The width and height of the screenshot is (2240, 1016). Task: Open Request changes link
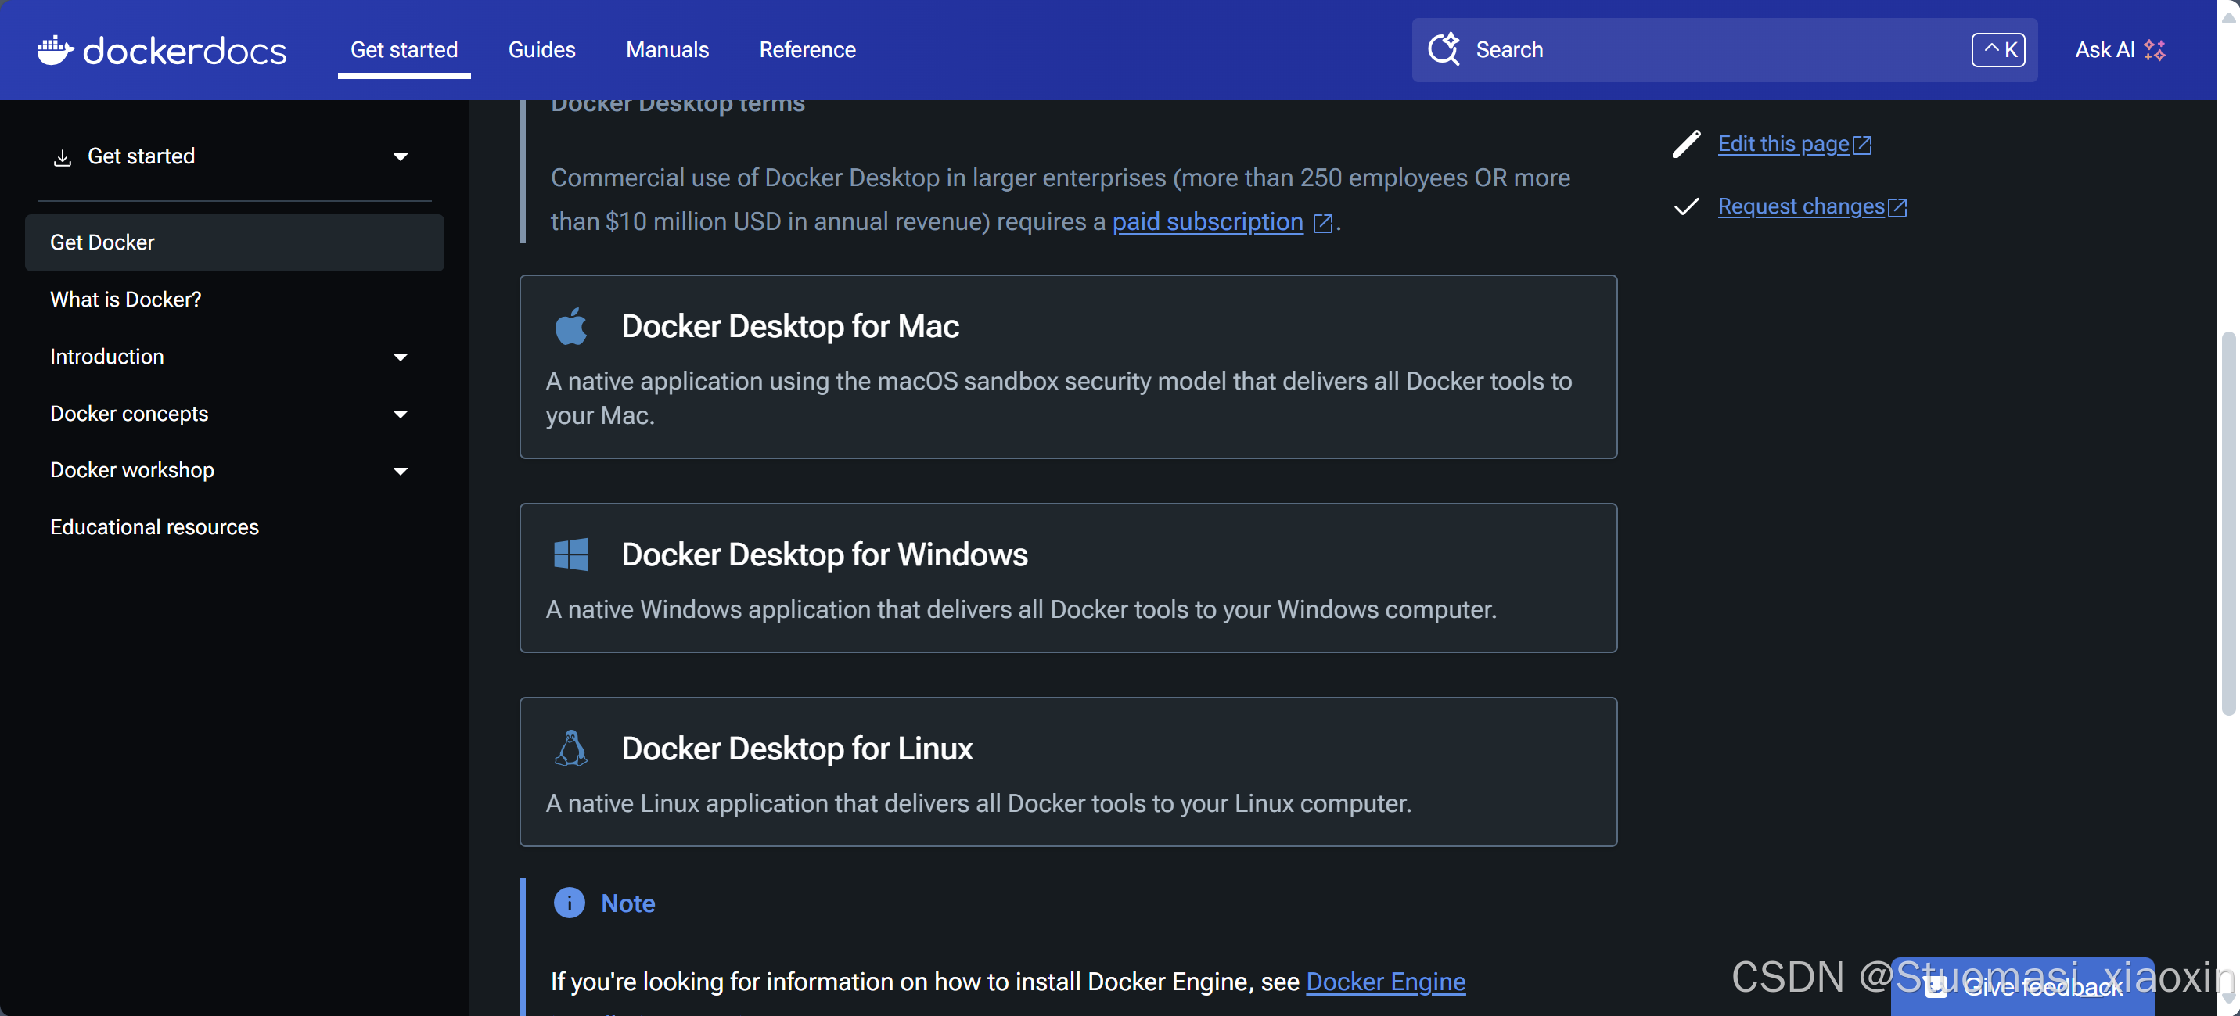1801,206
